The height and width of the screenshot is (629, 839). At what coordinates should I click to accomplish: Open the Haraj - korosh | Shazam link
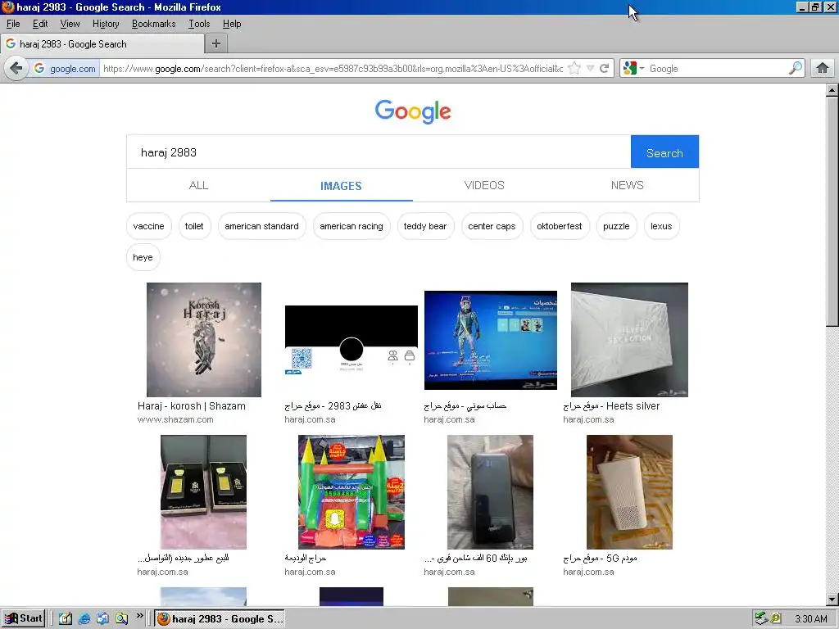(x=192, y=406)
